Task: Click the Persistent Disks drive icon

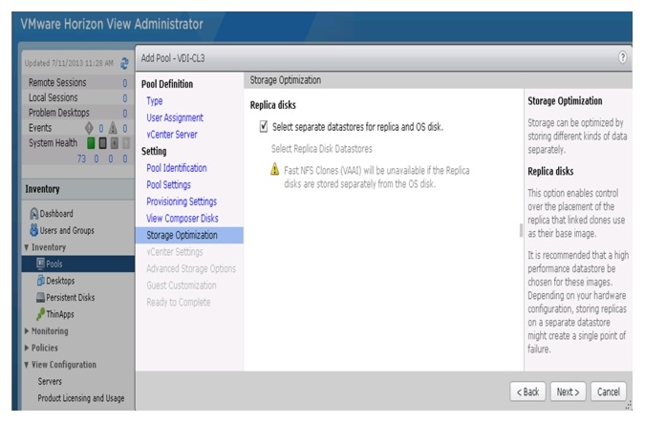Action: tap(40, 297)
